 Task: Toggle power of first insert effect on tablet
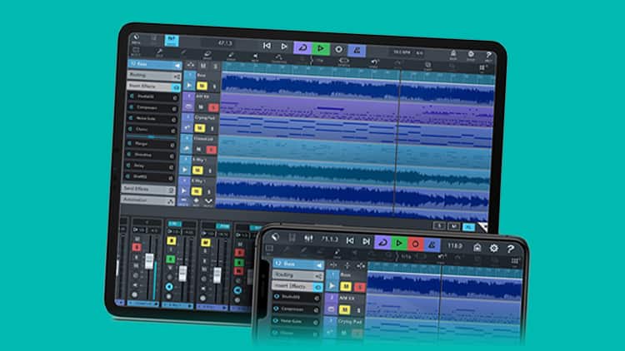point(131,96)
